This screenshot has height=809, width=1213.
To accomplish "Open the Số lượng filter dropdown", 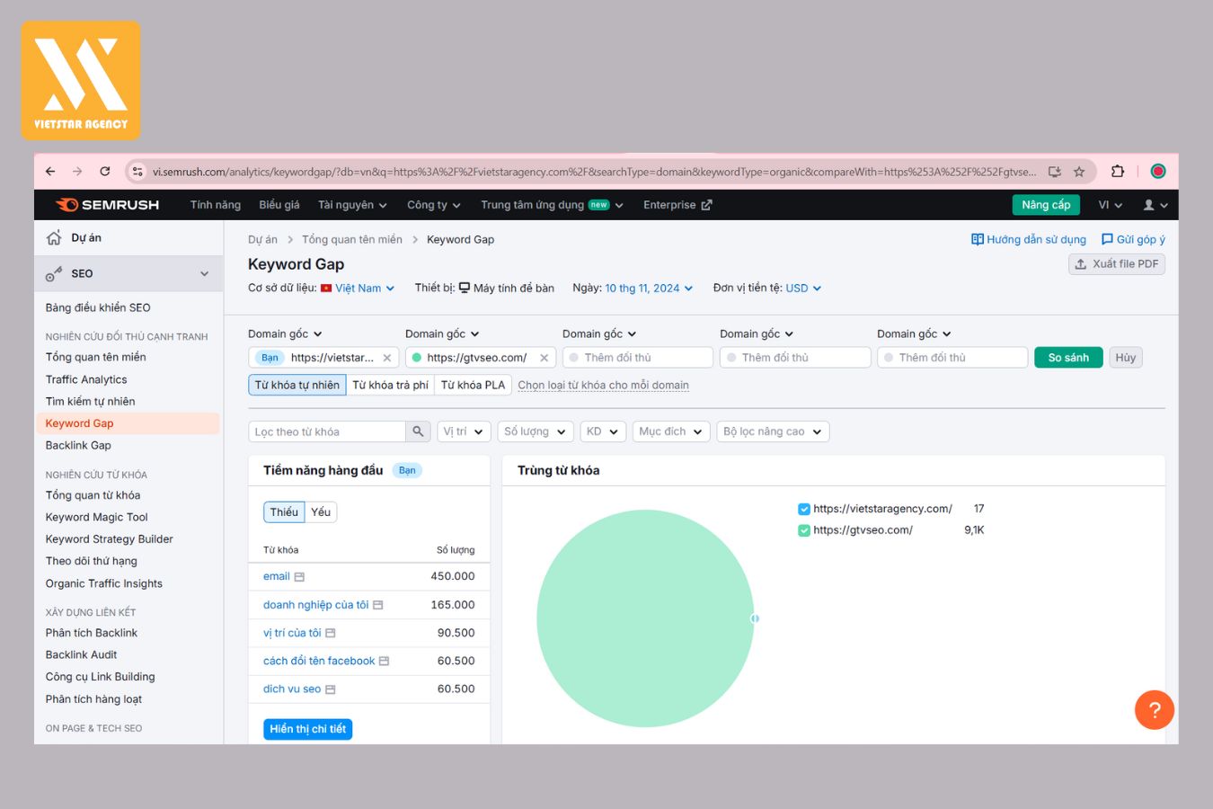I will (x=536, y=431).
